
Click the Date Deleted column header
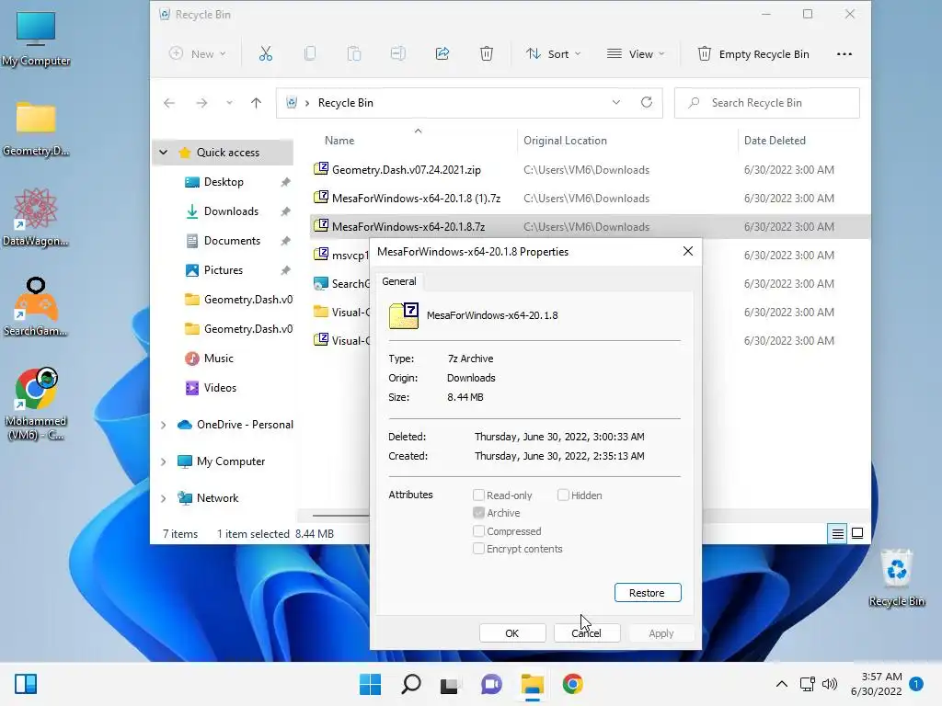[x=775, y=141]
